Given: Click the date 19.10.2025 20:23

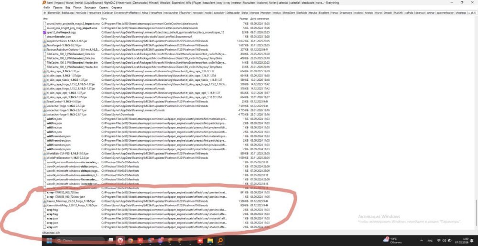Looking at the screenshot, I should click(x=260, y=62).
